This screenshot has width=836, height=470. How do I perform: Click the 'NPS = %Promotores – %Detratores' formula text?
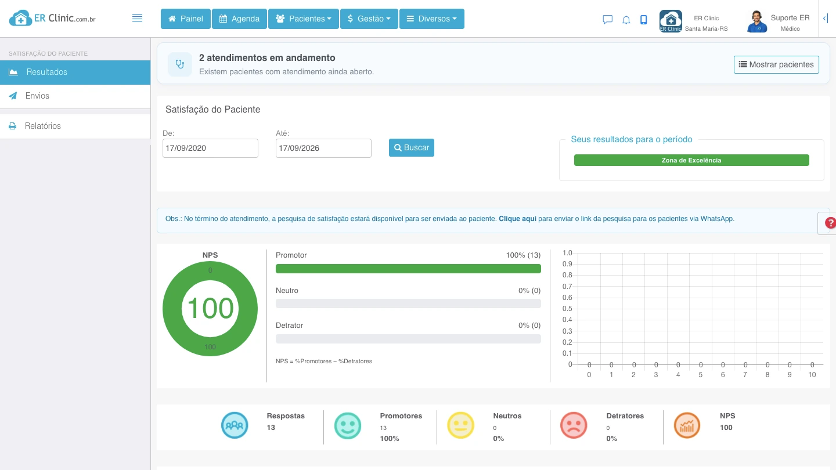324,361
